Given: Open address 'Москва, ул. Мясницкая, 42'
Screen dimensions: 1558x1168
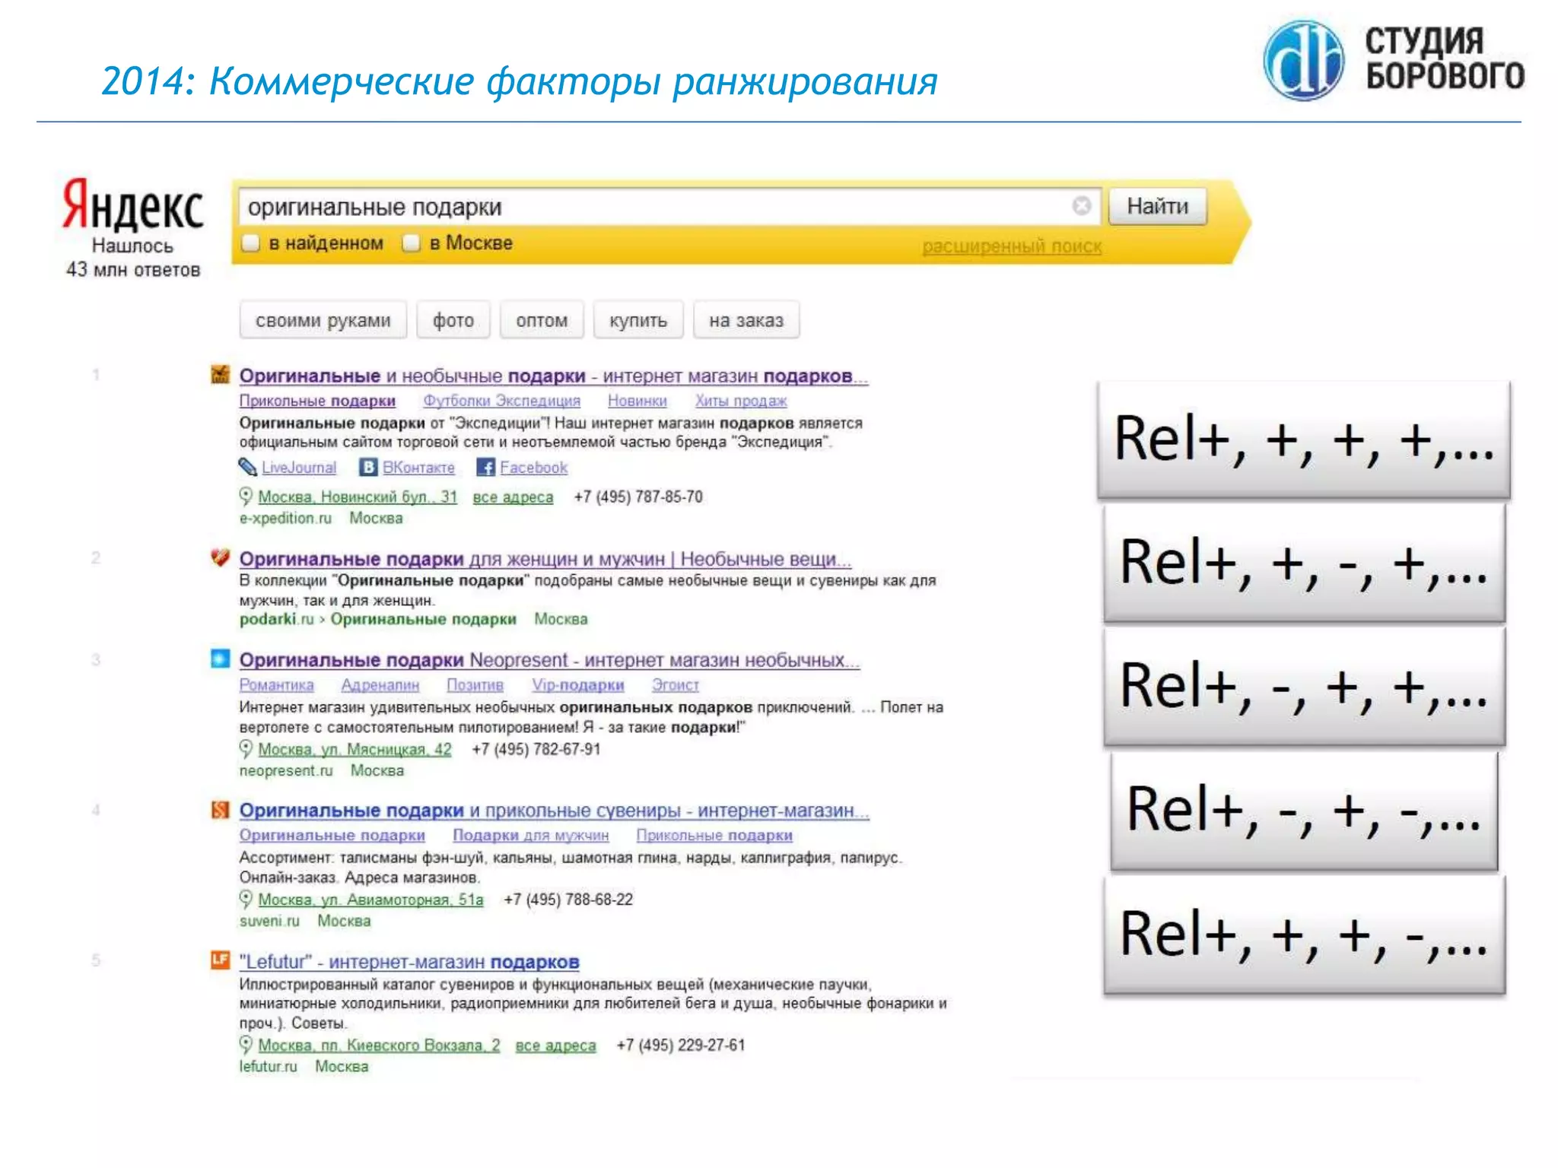Looking at the screenshot, I should 355,749.
